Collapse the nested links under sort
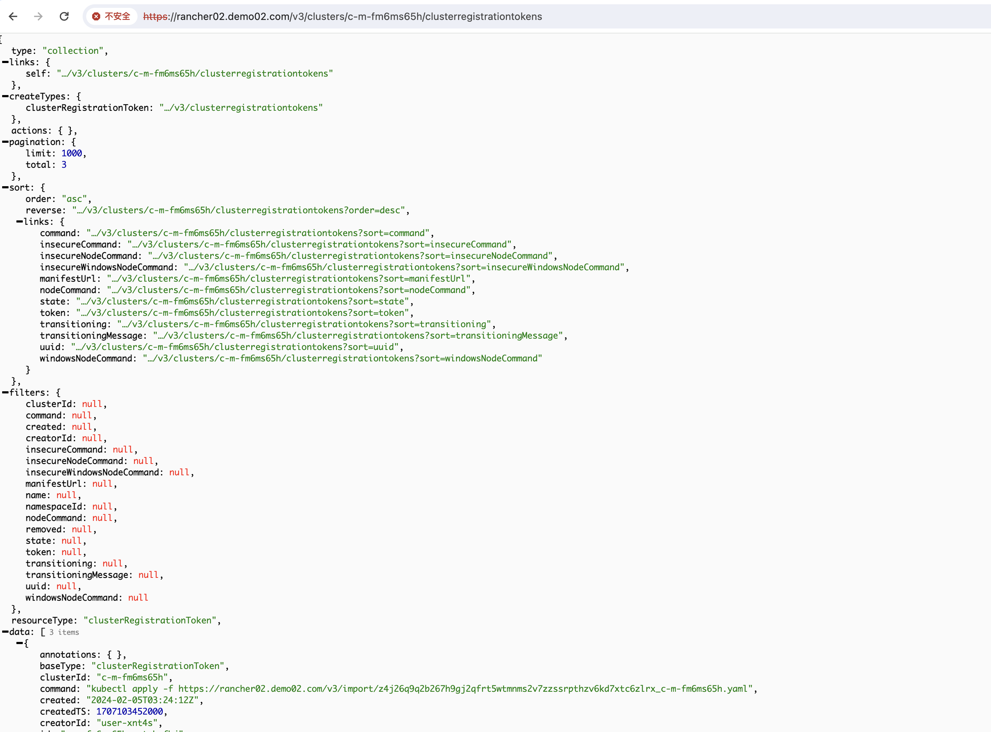The width and height of the screenshot is (991, 732). pyautogui.click(x=20, y=222)
